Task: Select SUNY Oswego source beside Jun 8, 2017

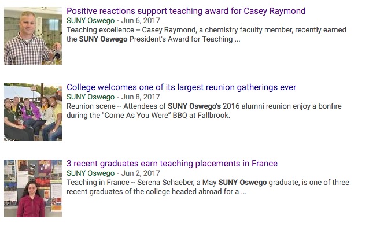Action: pos(91,97)
